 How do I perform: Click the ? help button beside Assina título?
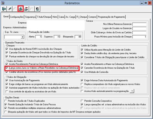[132, 91]
